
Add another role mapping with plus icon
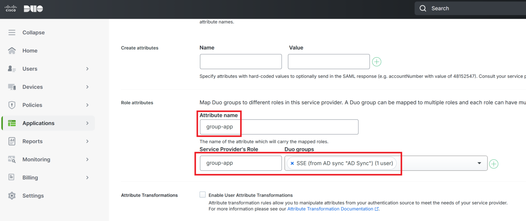493,164
